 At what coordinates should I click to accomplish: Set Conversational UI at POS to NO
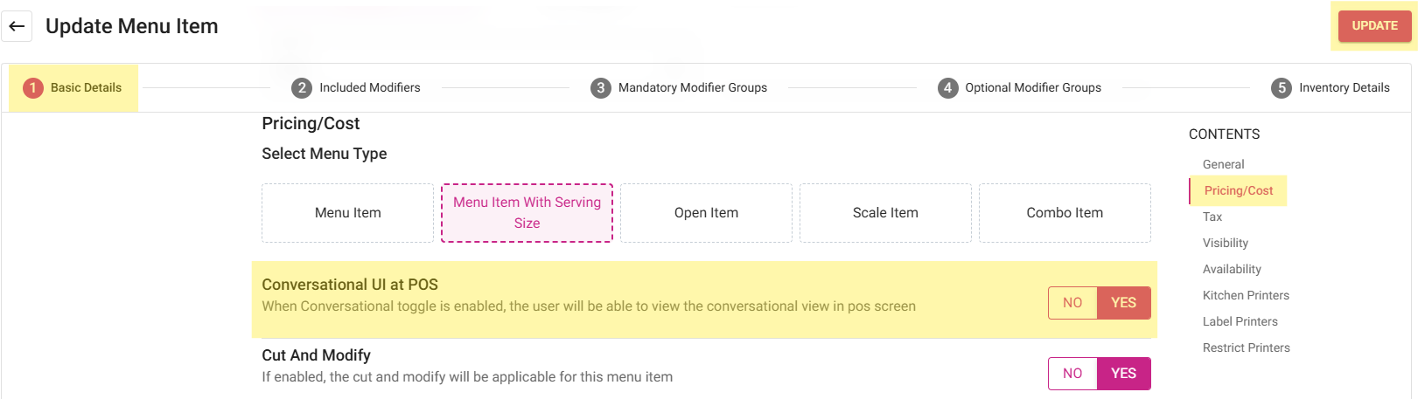pos(1072,303)
